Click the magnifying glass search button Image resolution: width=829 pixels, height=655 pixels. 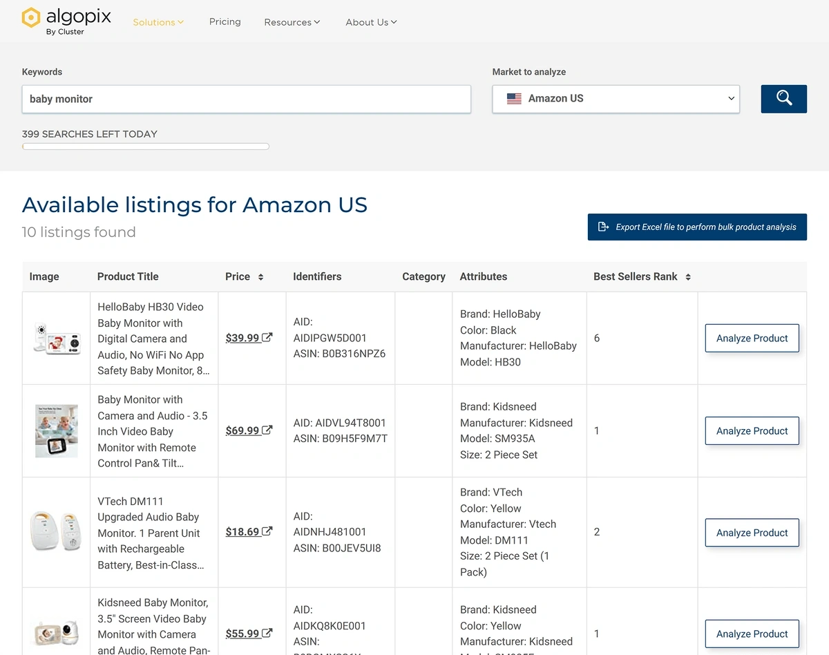point(784,99)
